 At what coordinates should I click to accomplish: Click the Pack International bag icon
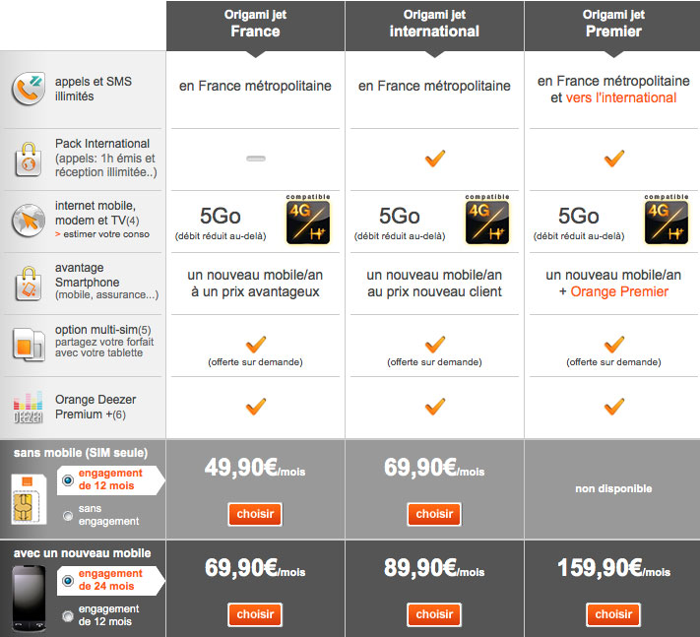click(28, 158)
